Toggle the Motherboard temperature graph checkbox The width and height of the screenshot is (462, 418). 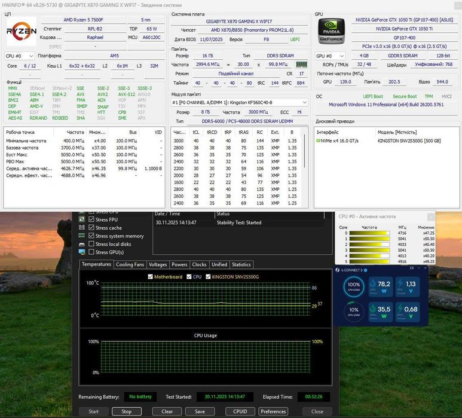[x=150, y=277]
